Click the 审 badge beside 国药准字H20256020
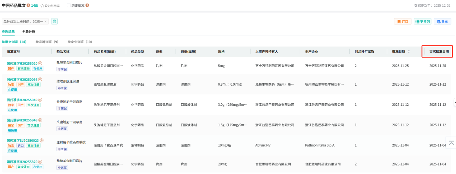 pyautogui.click(x=40, y=63)
